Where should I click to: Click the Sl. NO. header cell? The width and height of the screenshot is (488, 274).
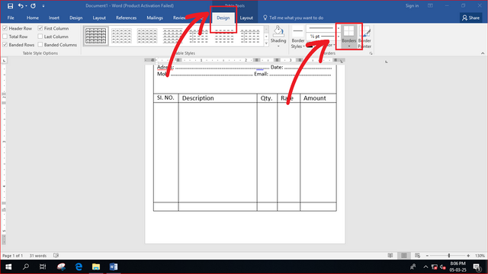[166, 98]
